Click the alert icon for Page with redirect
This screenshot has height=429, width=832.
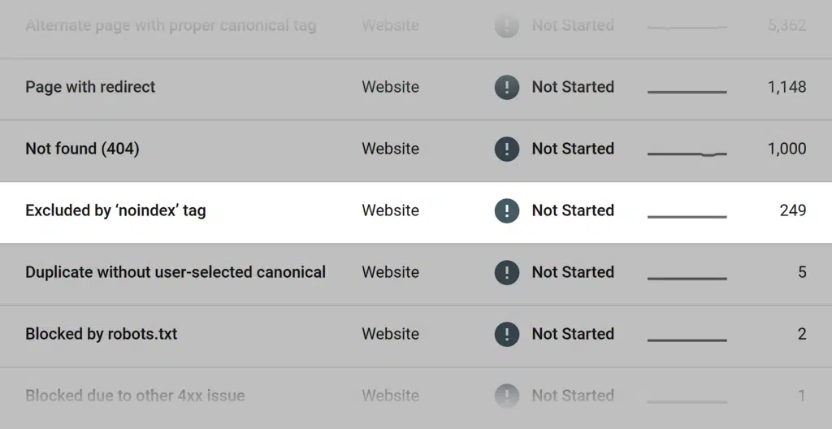507,87
